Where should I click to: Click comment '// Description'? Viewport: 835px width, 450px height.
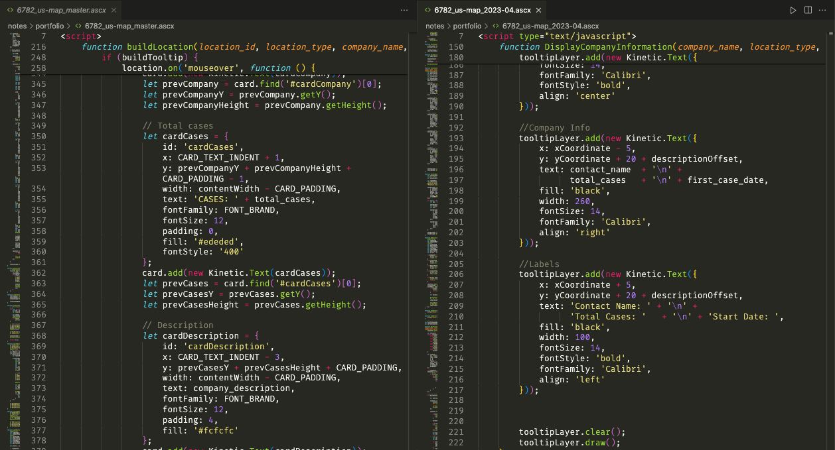pos(178,325)
